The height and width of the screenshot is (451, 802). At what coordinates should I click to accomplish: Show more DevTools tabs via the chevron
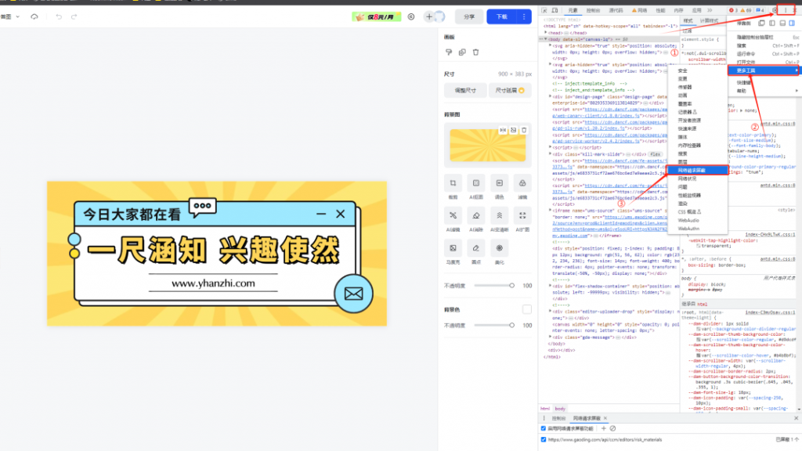(x=710, y=10)
